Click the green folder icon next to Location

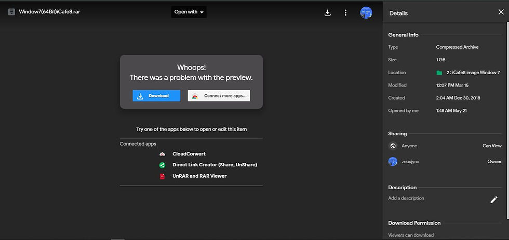pyautogui.click(x=439, y=73)
